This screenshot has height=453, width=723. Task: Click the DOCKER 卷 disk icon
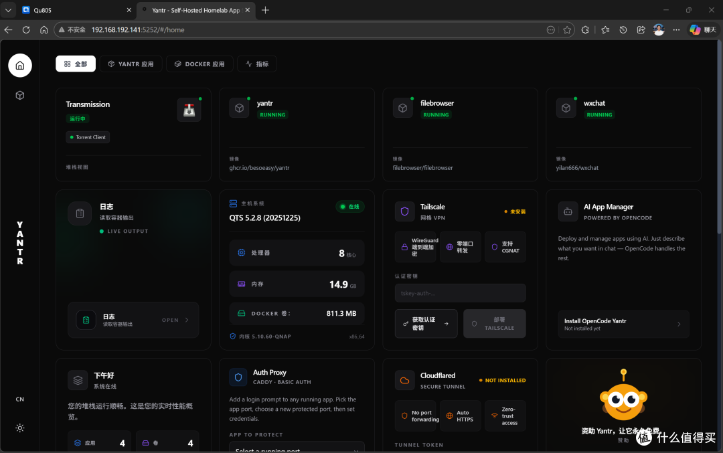coord(241,313)
